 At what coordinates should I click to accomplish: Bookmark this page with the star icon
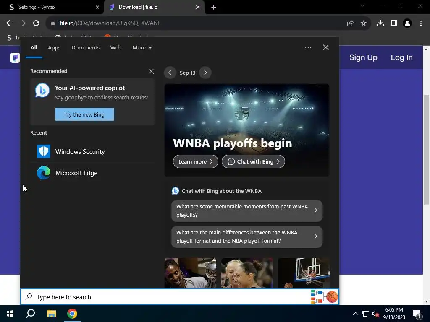point(363,23)
